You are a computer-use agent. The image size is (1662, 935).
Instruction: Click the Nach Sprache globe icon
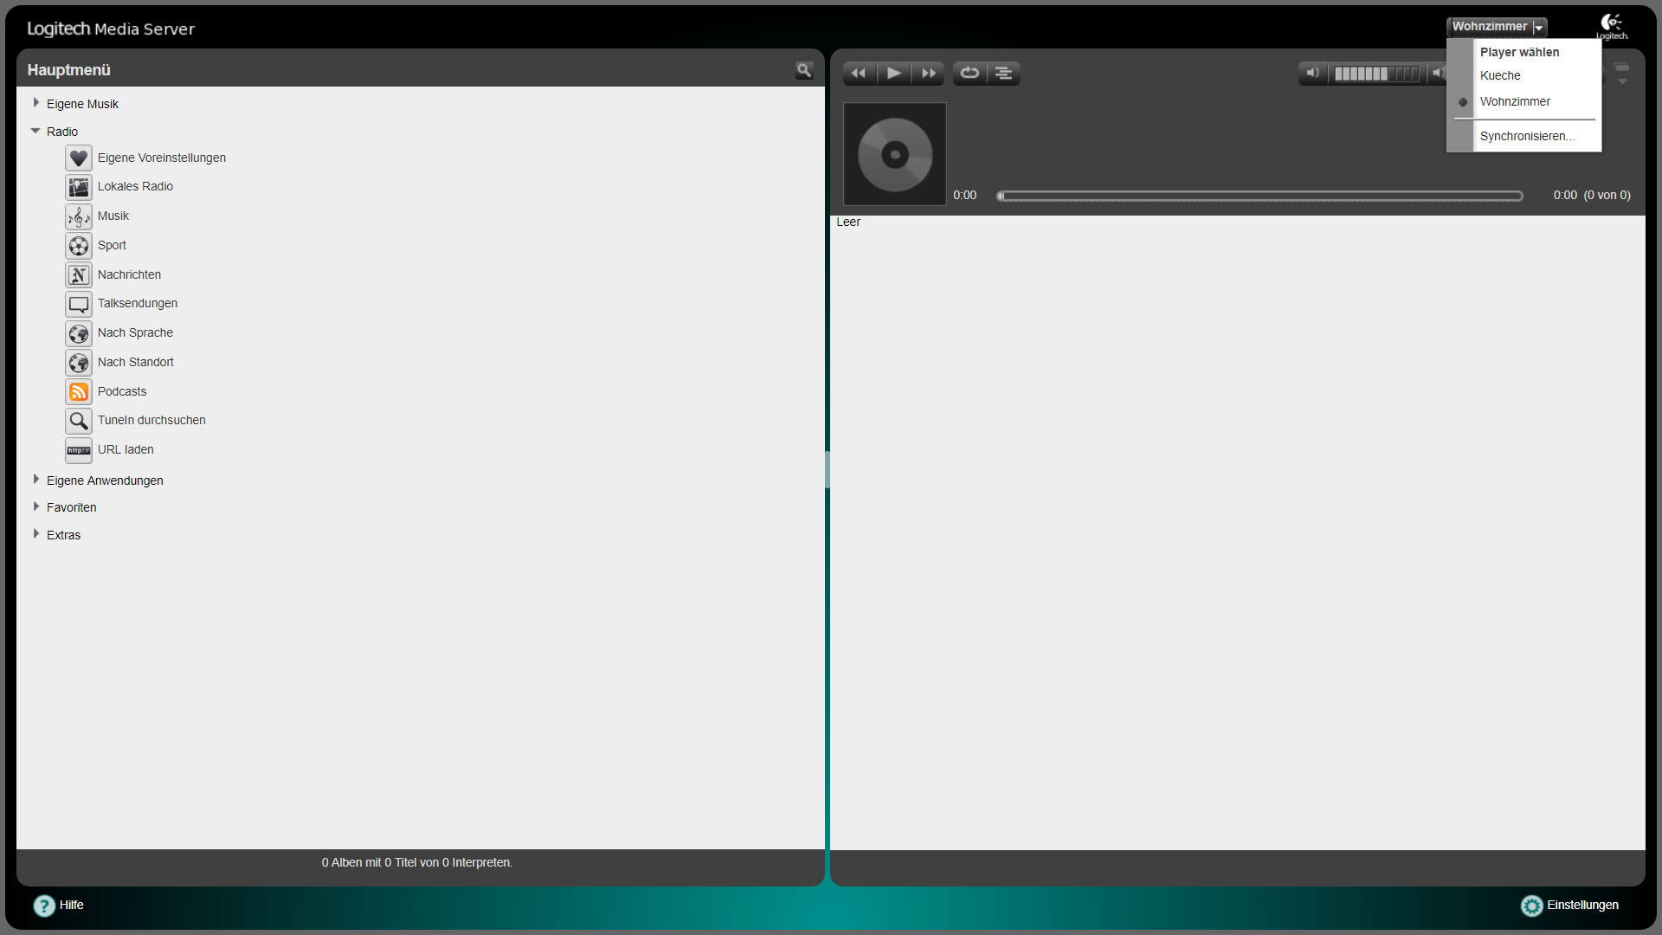79,333
